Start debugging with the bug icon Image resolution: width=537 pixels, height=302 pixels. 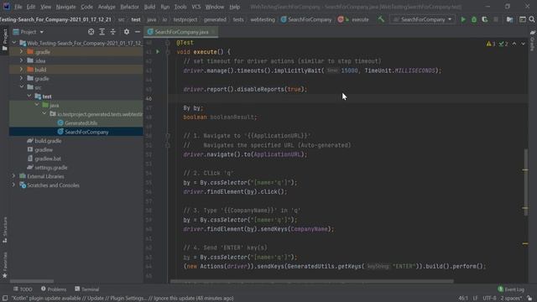tap(474, 19)
